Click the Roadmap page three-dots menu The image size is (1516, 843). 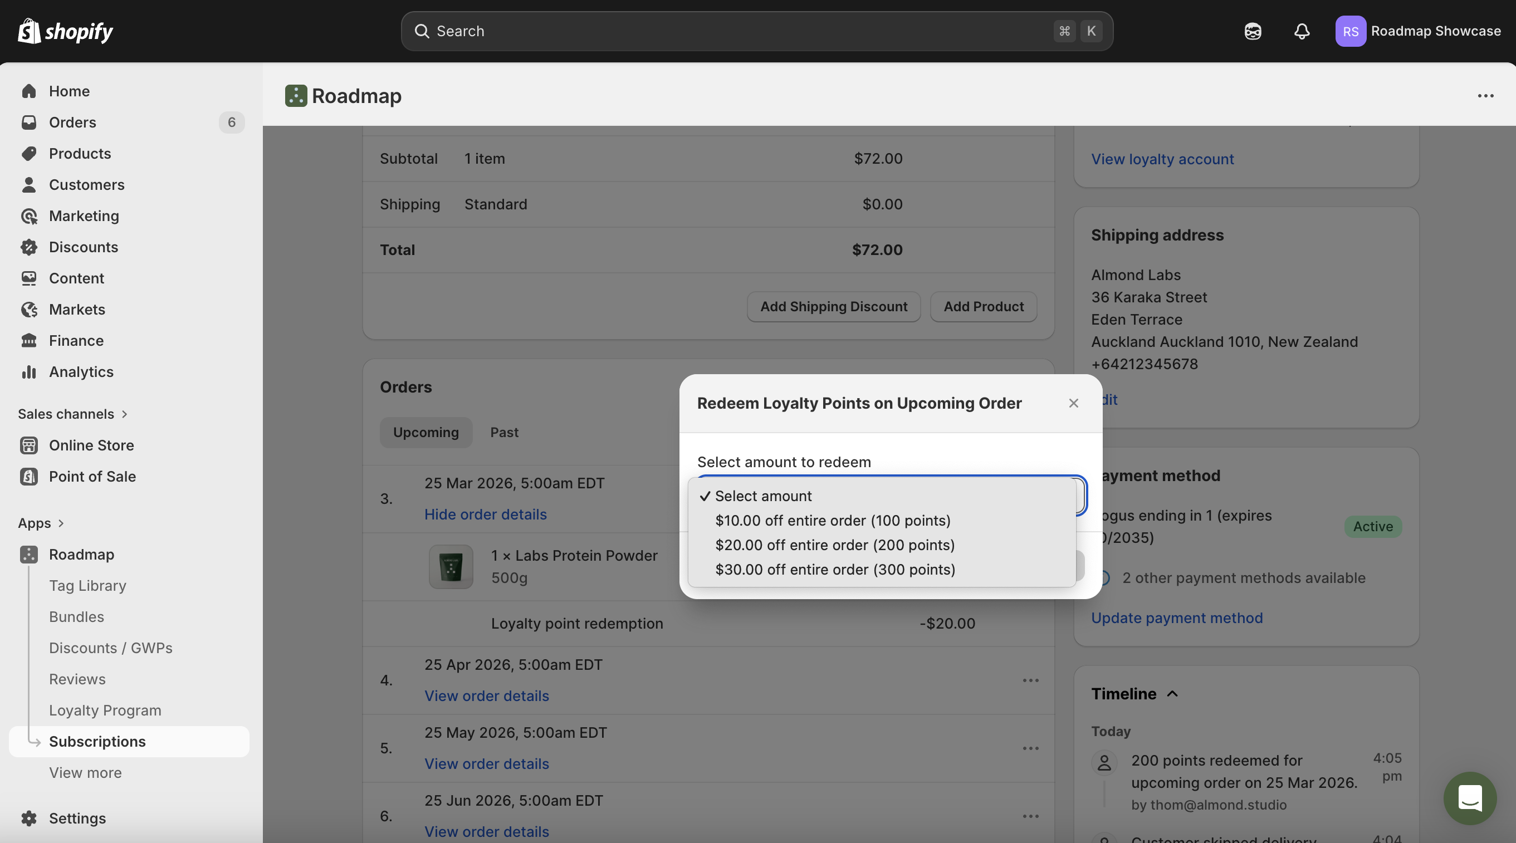1485,96
